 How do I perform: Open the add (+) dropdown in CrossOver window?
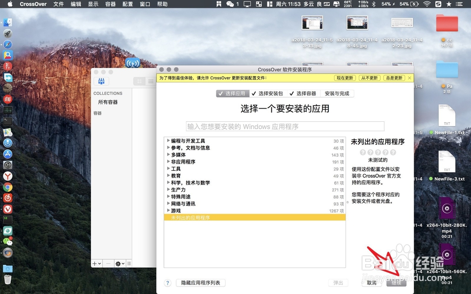pyautogui.click(x=97, y=263)
